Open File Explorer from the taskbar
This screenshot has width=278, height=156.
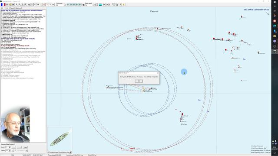pos(275,36)
